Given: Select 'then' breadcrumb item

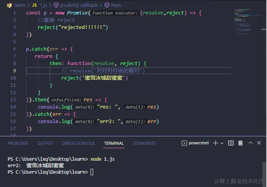Looking at the screenshot, I should point(116,5).
